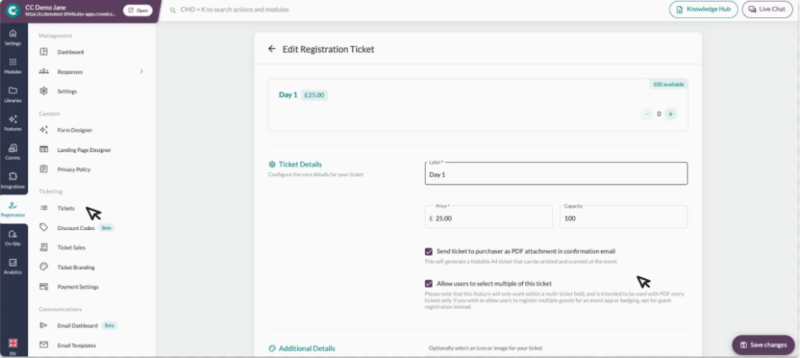Uncheck Send ticket to purchaser as PDF attachment

[x=429, y=251]
